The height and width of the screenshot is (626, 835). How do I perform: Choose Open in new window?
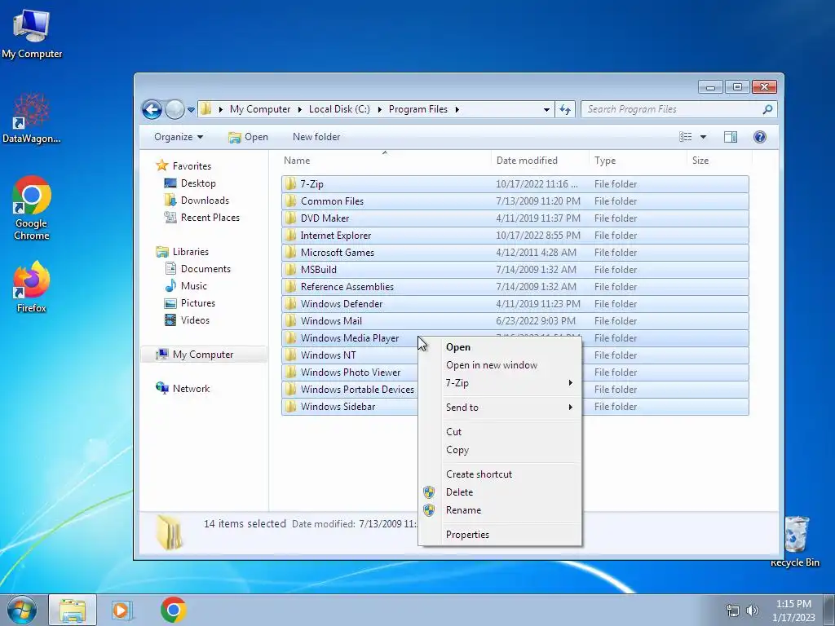coord(500,365)
